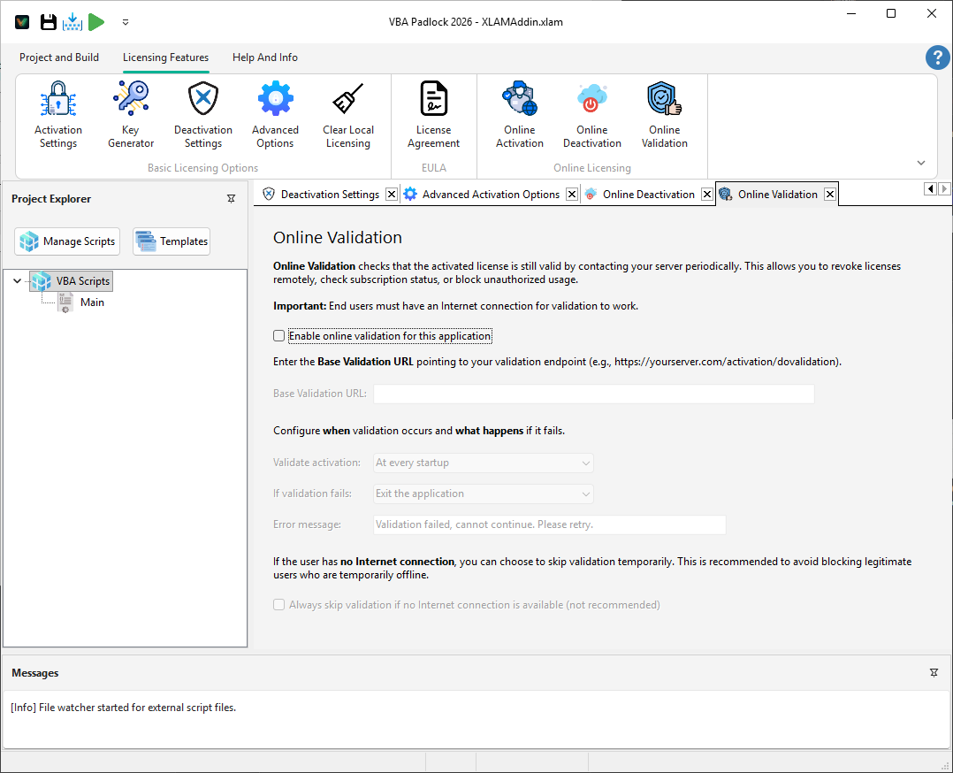Open the Help And Info tab
This screenshot has height=773, width=953.
point(264,57)
